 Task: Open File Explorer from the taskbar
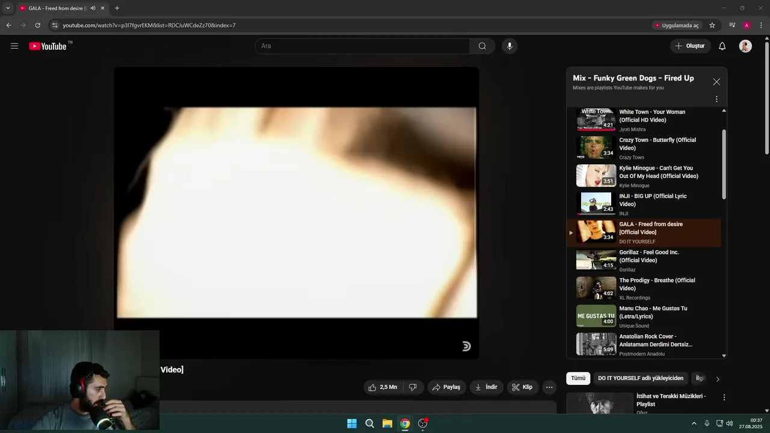tap(387, 423)
